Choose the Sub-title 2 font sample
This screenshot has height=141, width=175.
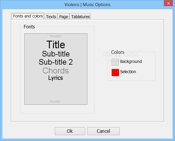point(56,62)
